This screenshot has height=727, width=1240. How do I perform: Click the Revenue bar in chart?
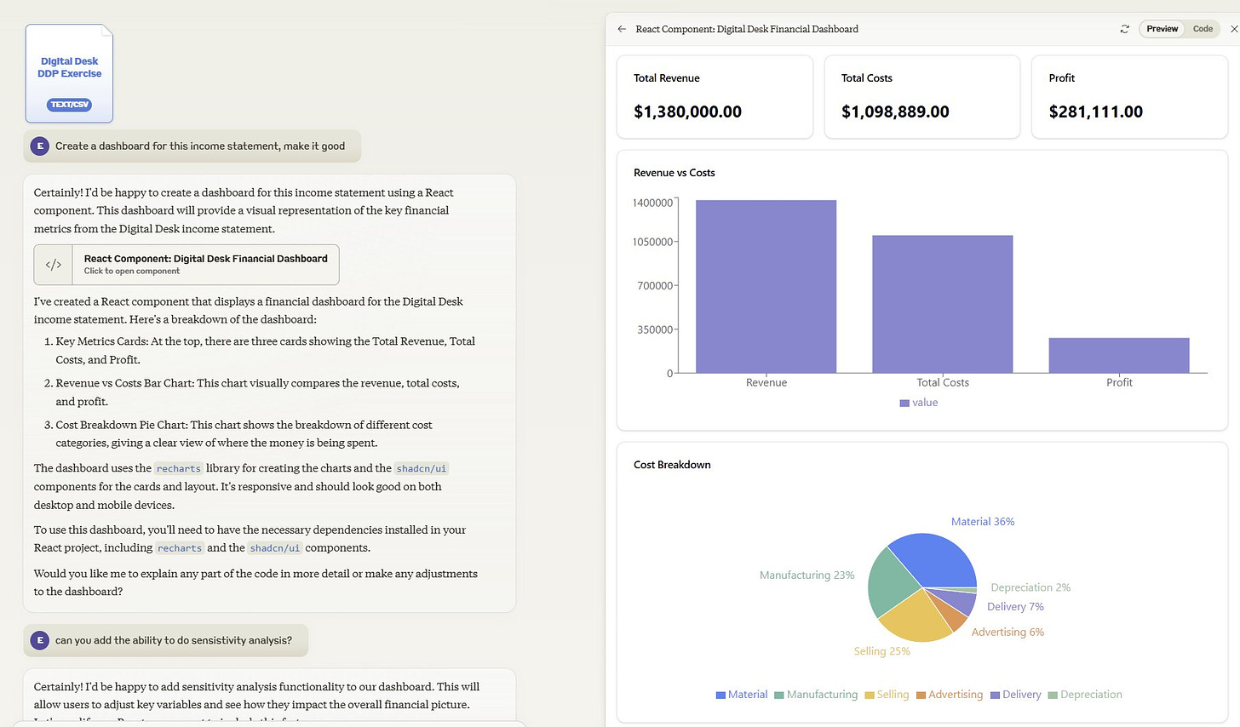pos(766,286)
